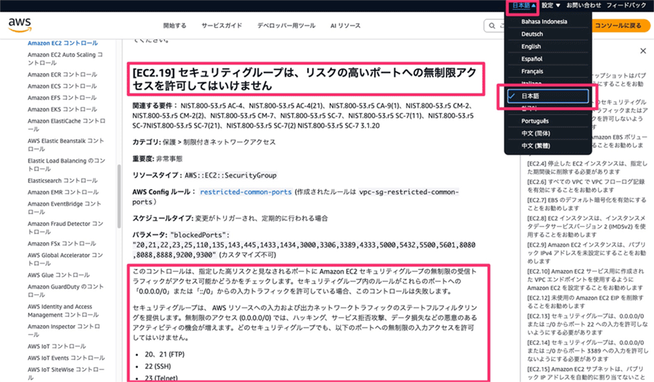Choose Deutsch in language menu

tap(532, 34)
